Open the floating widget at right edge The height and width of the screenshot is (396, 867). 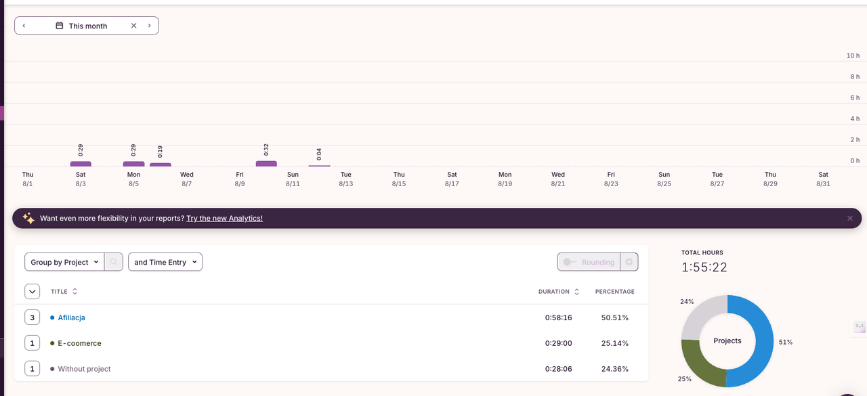click(x=859, y=327)
